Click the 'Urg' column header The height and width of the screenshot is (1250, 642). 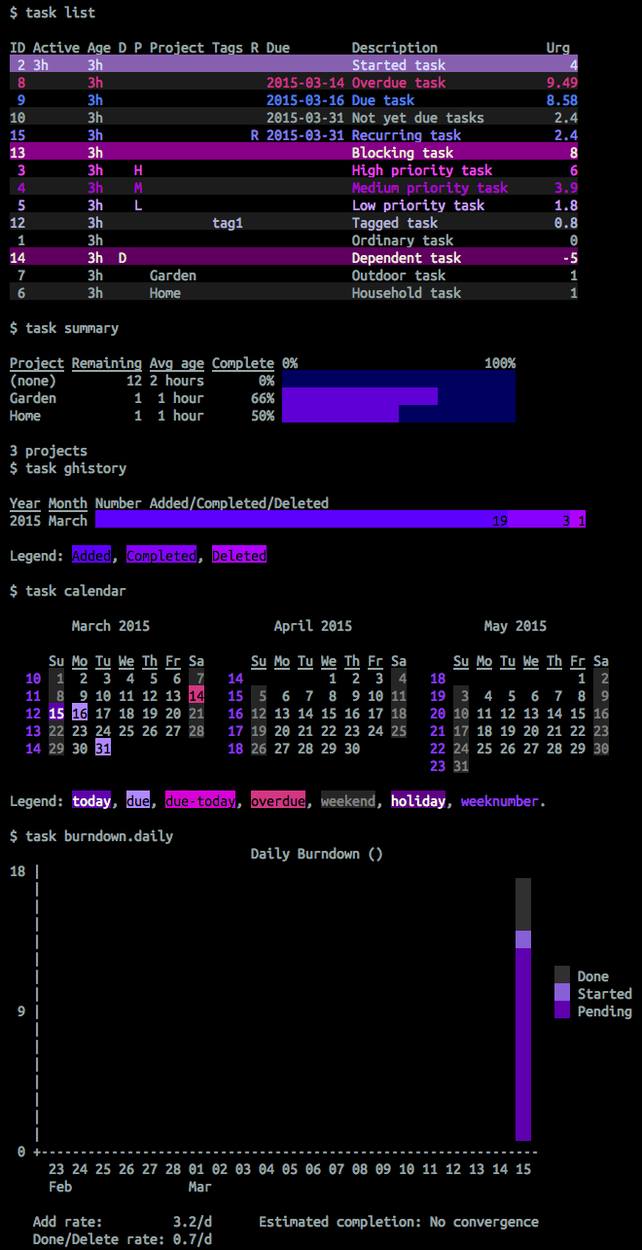[x=558, y=48]
